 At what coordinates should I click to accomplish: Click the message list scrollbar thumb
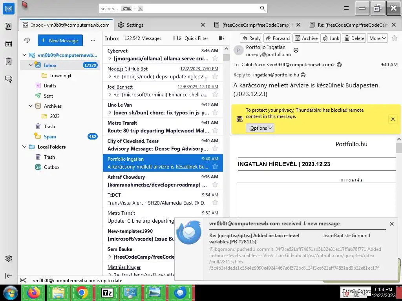click(x=226, y=57)
